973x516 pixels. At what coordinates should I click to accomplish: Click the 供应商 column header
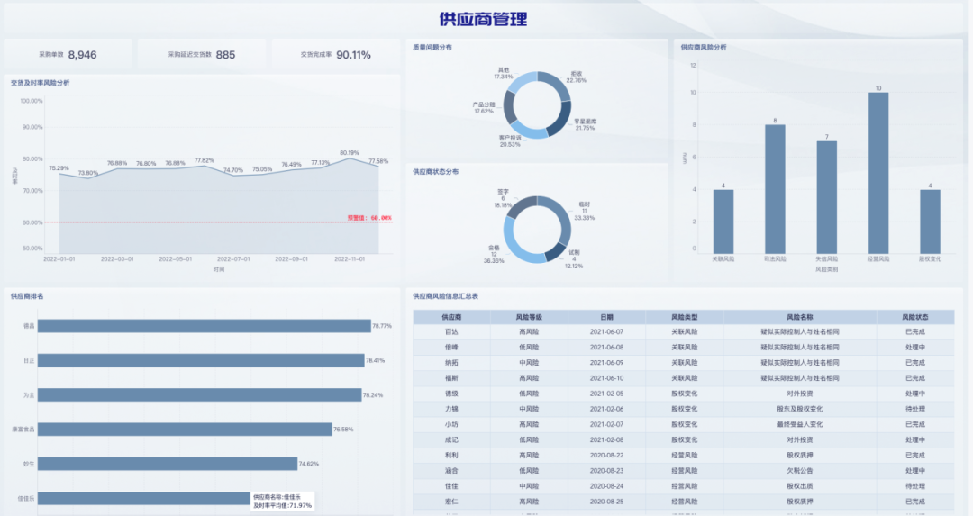coord(451,317)
